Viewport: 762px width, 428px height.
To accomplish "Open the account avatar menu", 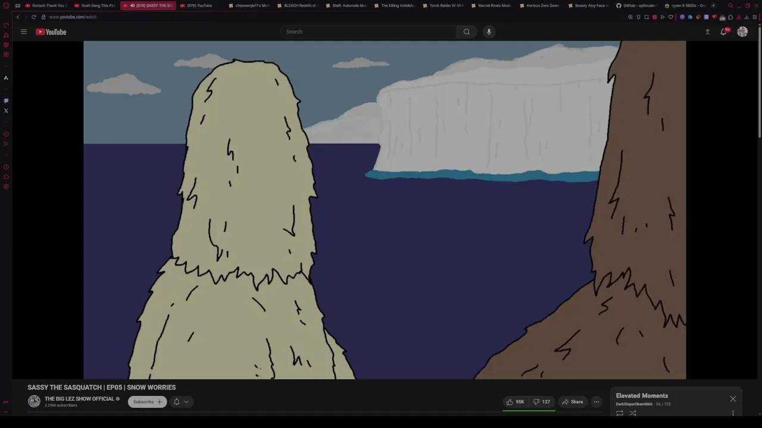I will pyautogui.click(x=742, y=32).
